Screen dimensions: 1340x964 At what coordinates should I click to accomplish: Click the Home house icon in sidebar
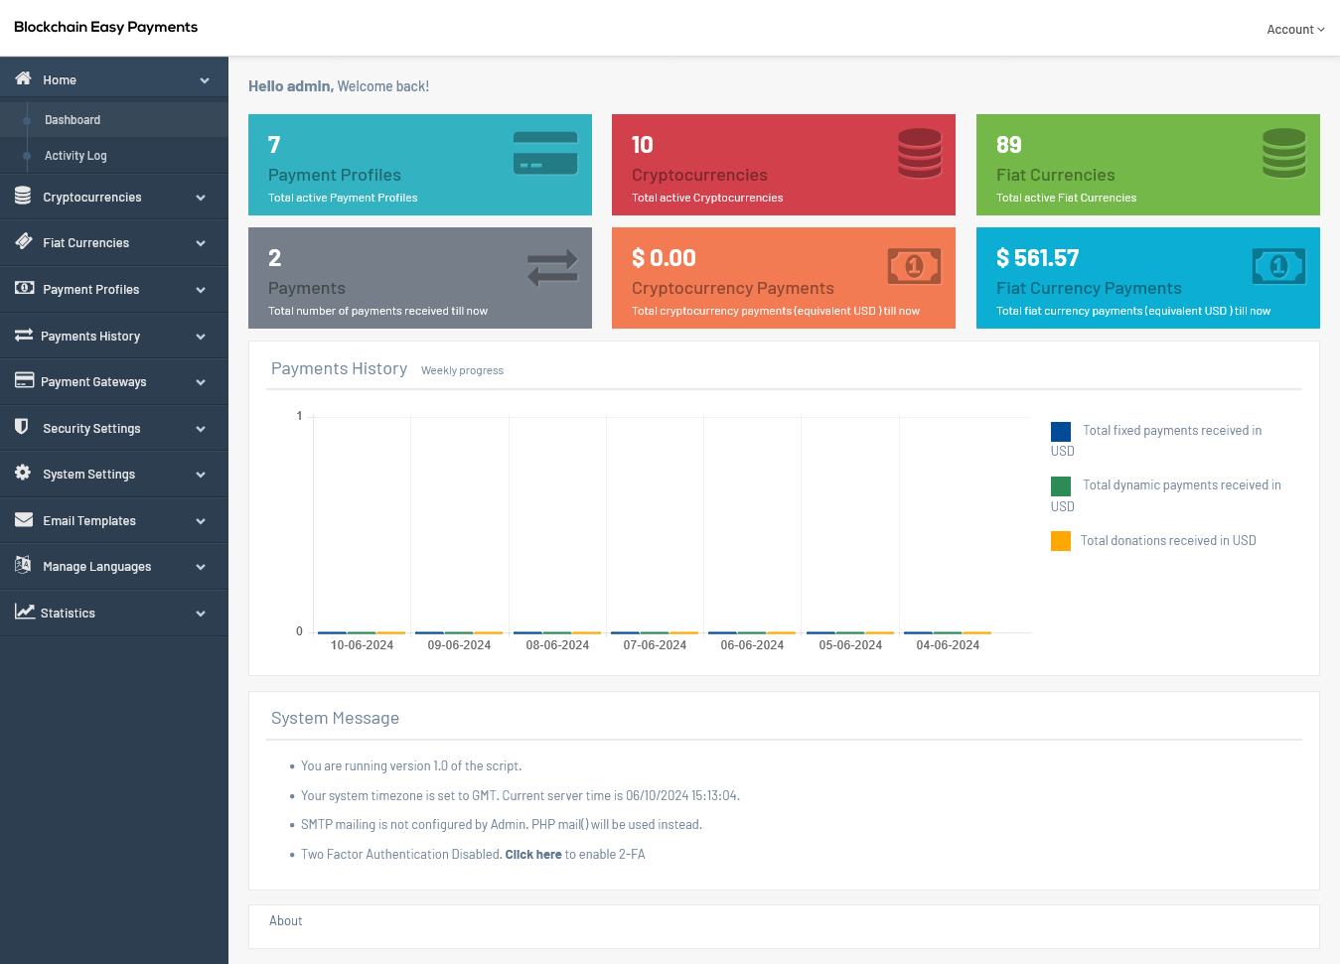[23, 79]
